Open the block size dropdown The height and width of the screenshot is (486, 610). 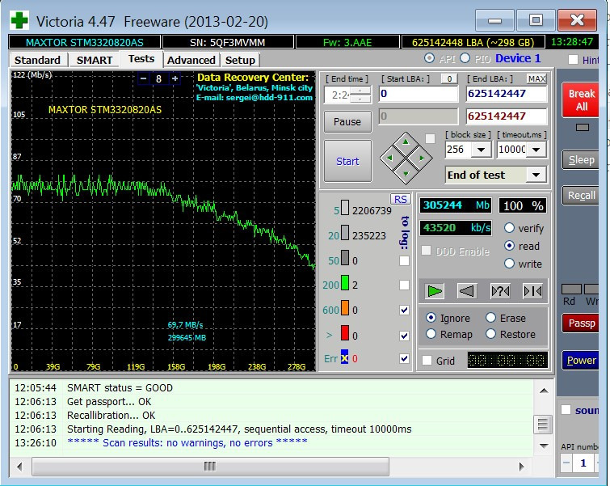482,150
